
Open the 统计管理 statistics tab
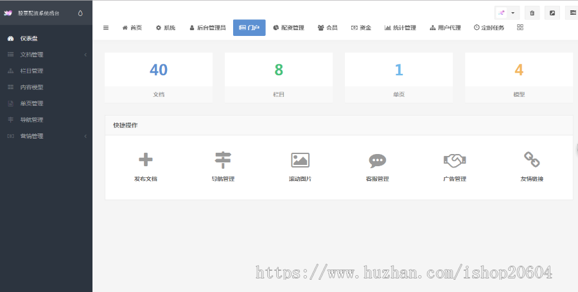[x=400, y=28]
